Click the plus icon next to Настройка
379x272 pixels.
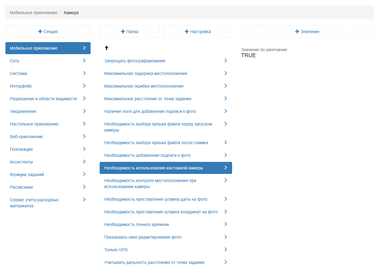coord(187,32)
